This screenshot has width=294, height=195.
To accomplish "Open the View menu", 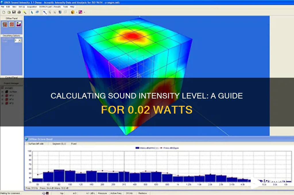I will (14, 7).
